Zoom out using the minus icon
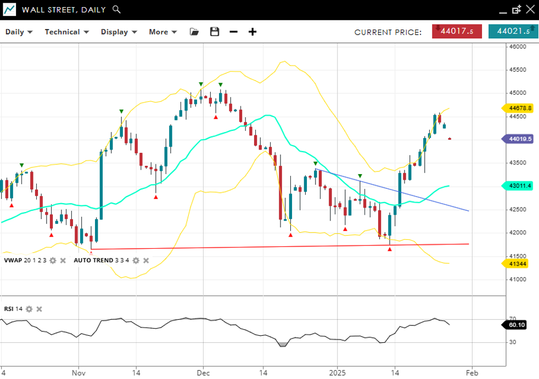The width and height of the screenshot is (539, 379). [x=234, y=32]
